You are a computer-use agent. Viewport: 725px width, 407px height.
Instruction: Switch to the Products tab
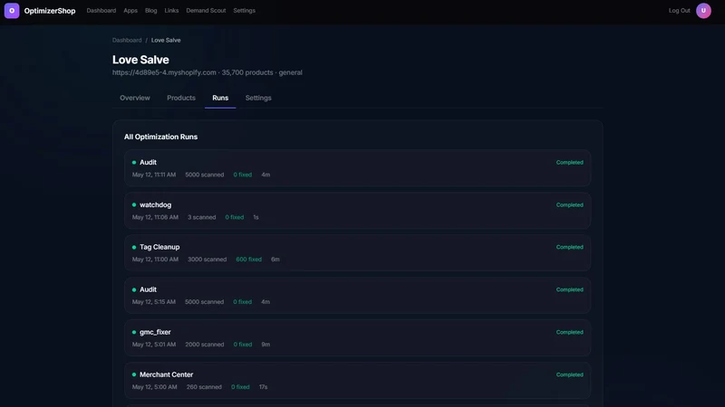[181, 98]
